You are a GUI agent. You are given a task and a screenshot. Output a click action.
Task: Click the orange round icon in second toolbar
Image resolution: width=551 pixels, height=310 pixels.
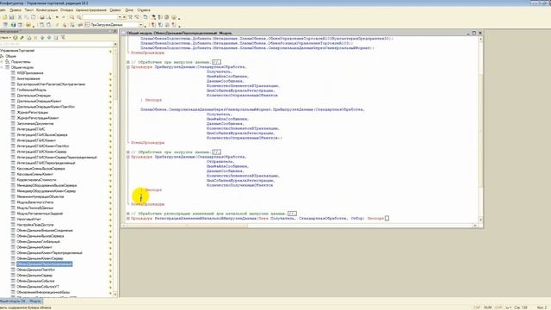[x=28, y=25]
